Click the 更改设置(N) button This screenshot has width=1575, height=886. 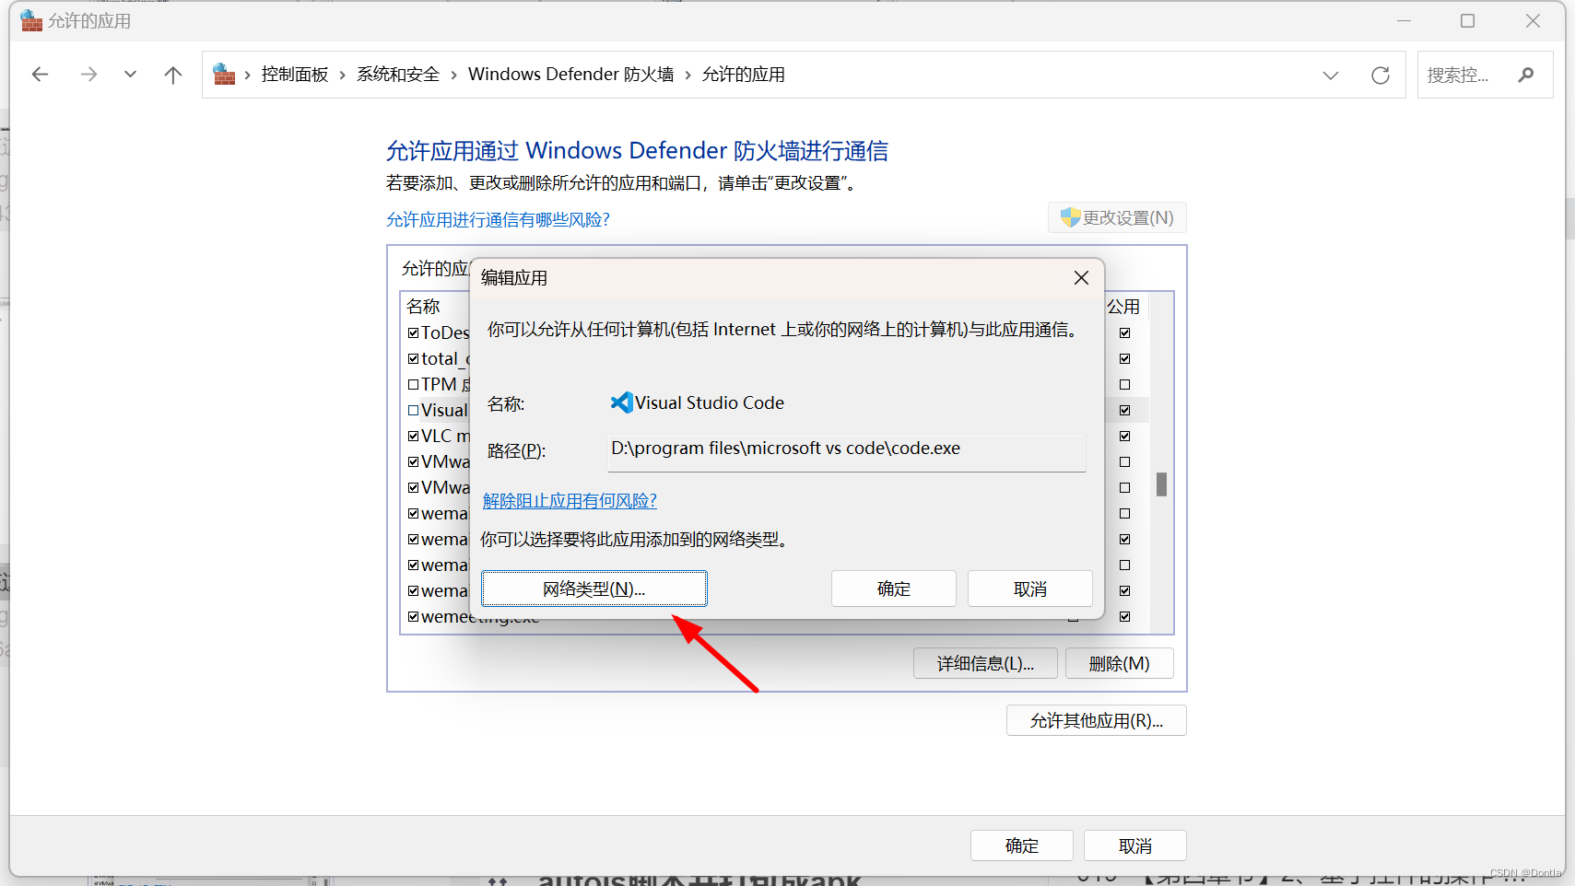[1117, 217]
